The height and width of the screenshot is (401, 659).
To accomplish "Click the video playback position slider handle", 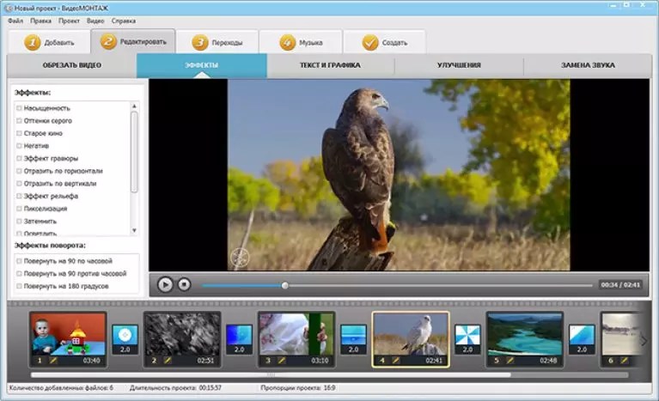I will click(285, 286).
